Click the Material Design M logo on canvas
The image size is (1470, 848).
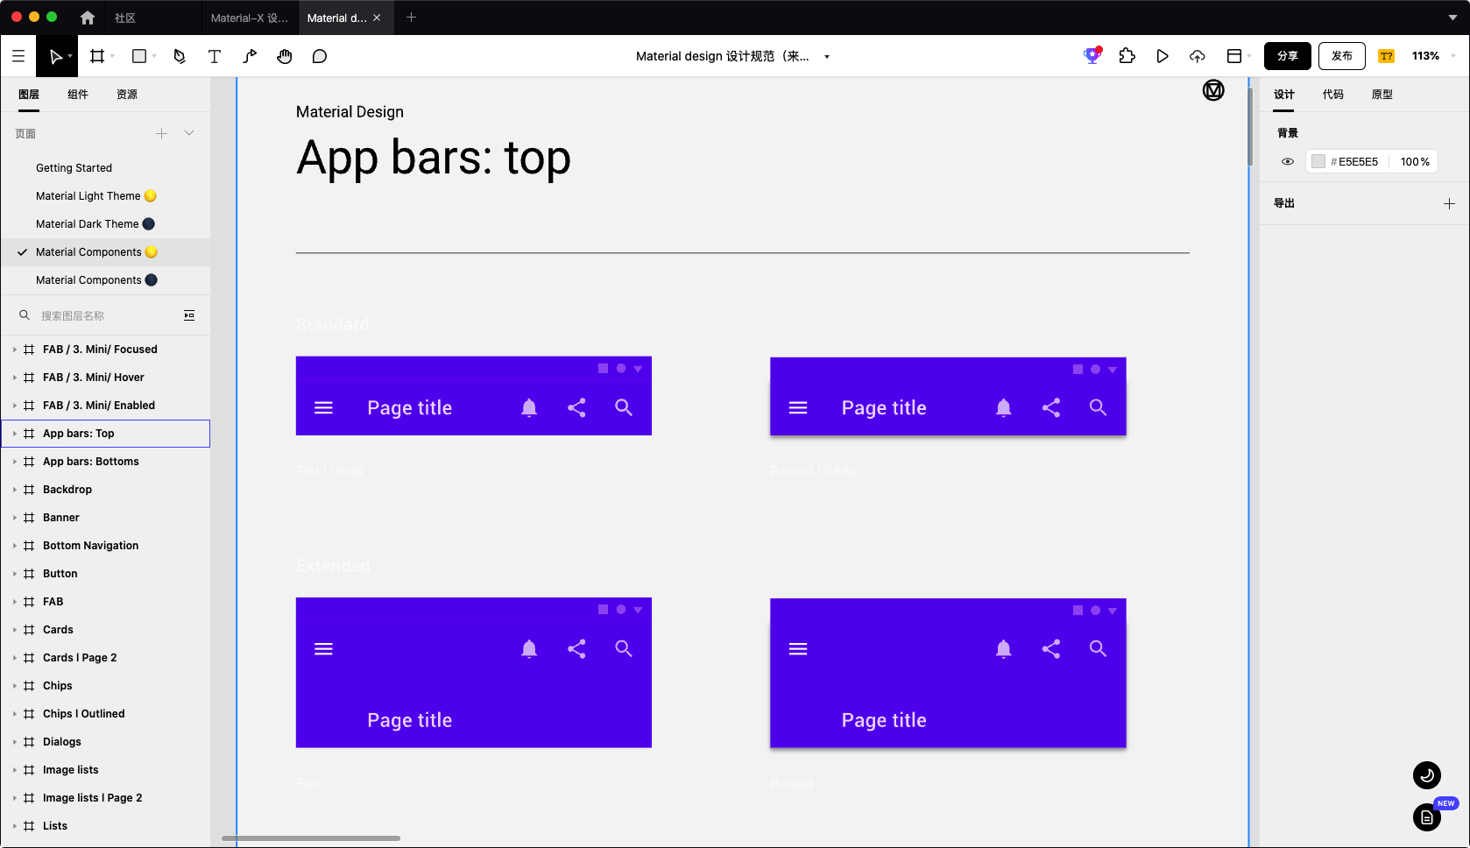tap(1213, 90)
